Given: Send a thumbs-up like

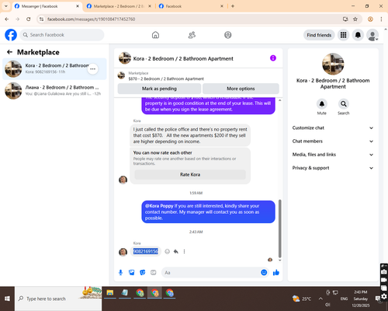Looking at the screenshot, I should click(276, 272).
